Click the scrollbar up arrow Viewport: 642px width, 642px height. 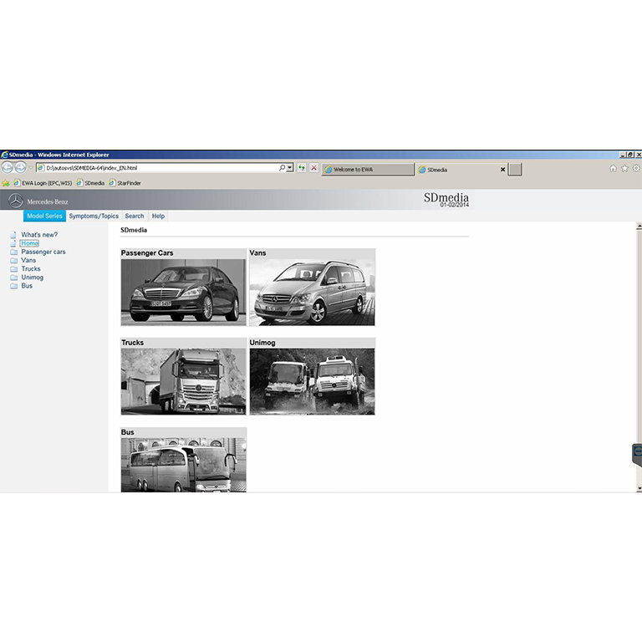point(639,226)
